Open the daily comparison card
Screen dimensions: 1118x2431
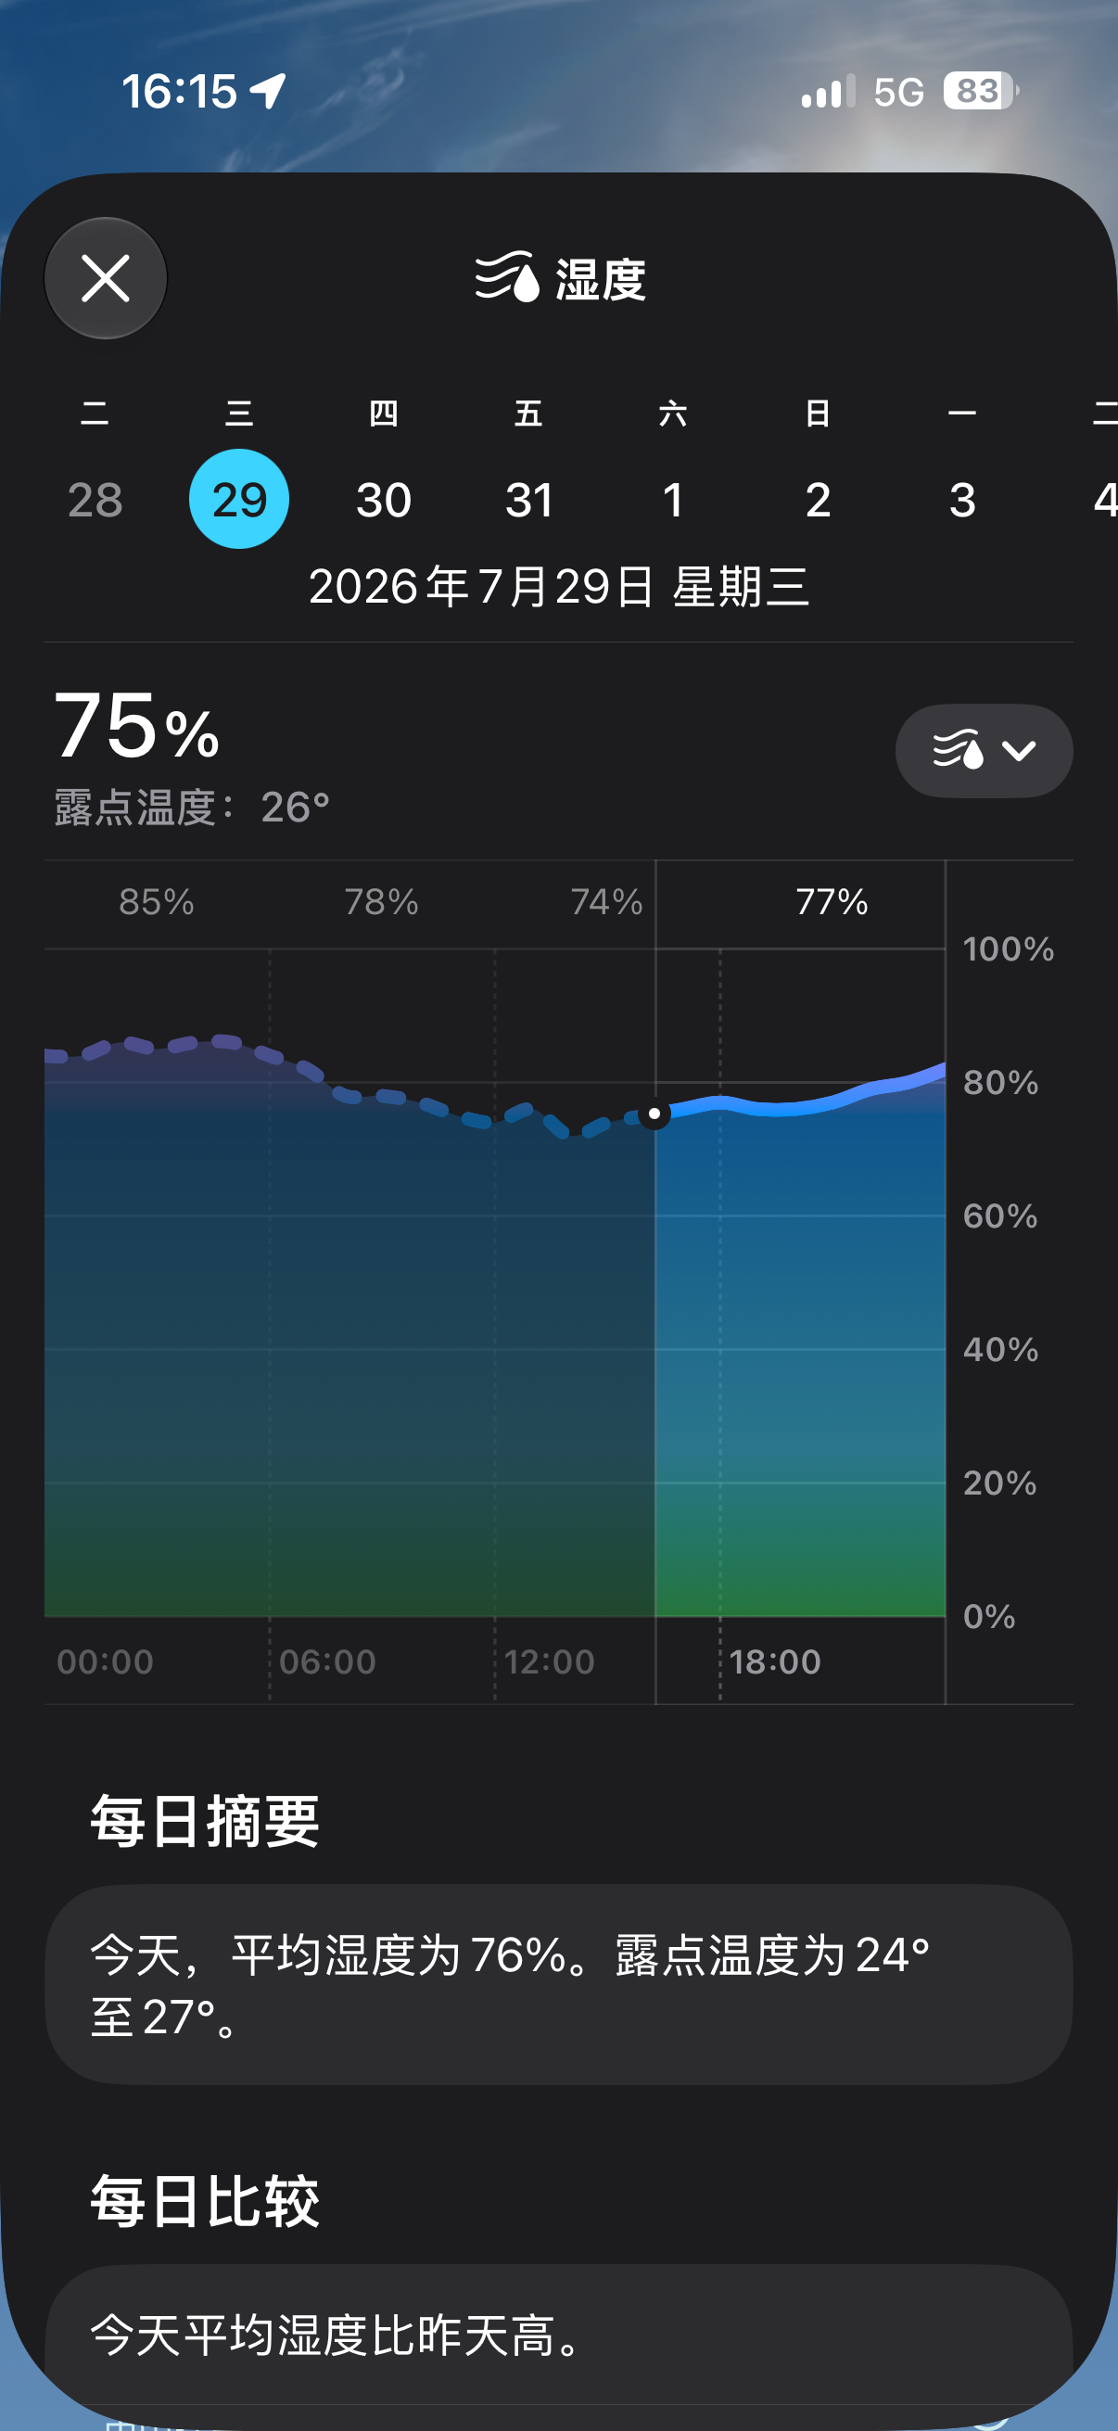click(558, 2335)
